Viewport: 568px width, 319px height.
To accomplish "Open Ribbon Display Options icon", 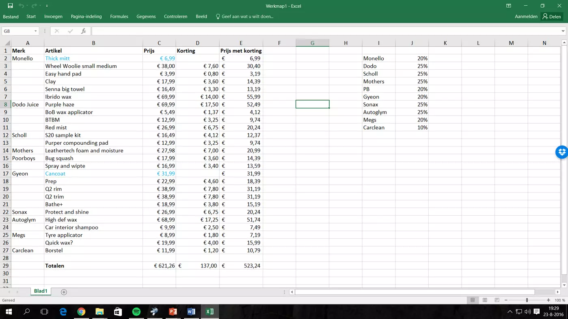I will 508,6.
